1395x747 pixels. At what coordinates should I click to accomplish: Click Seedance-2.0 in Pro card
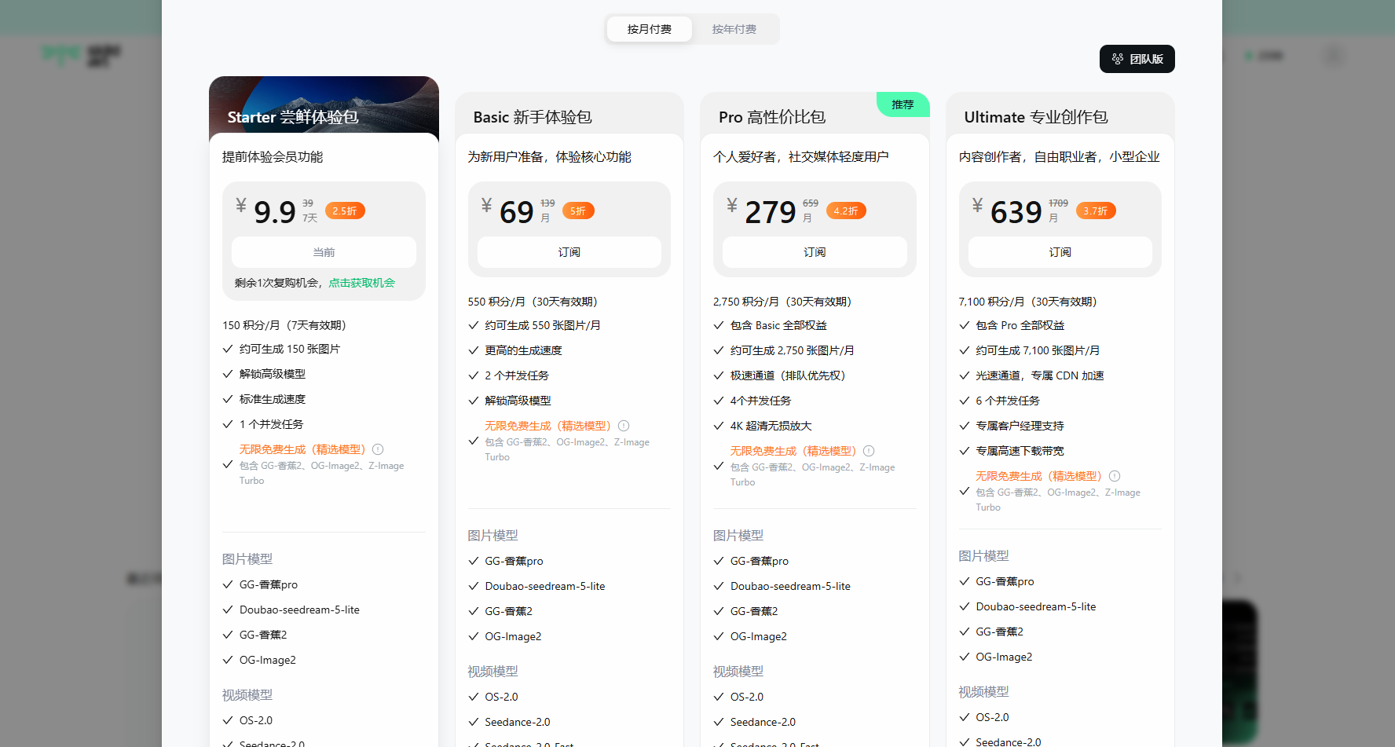coord(763,722)
